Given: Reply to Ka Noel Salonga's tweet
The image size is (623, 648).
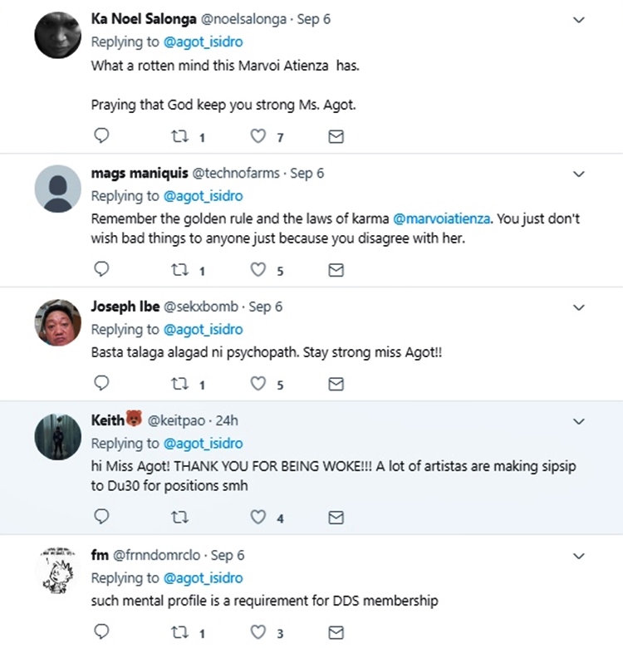Looking at the screenshot, I should coord(101,135).
